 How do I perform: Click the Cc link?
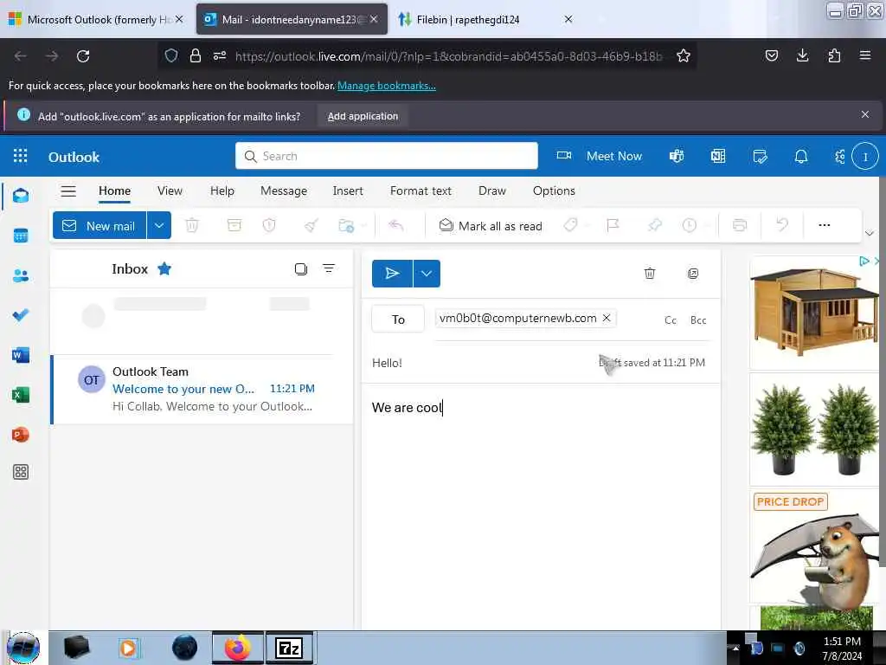671,320
